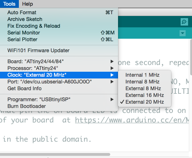Expand Programmer "USBtinyISP" submenu
Screen dimensions: 192x158
tap(59, 99)
